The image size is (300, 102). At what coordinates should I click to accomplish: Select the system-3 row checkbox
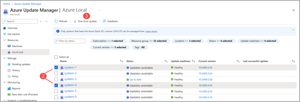pyautogui.click(x=56, y=79)
